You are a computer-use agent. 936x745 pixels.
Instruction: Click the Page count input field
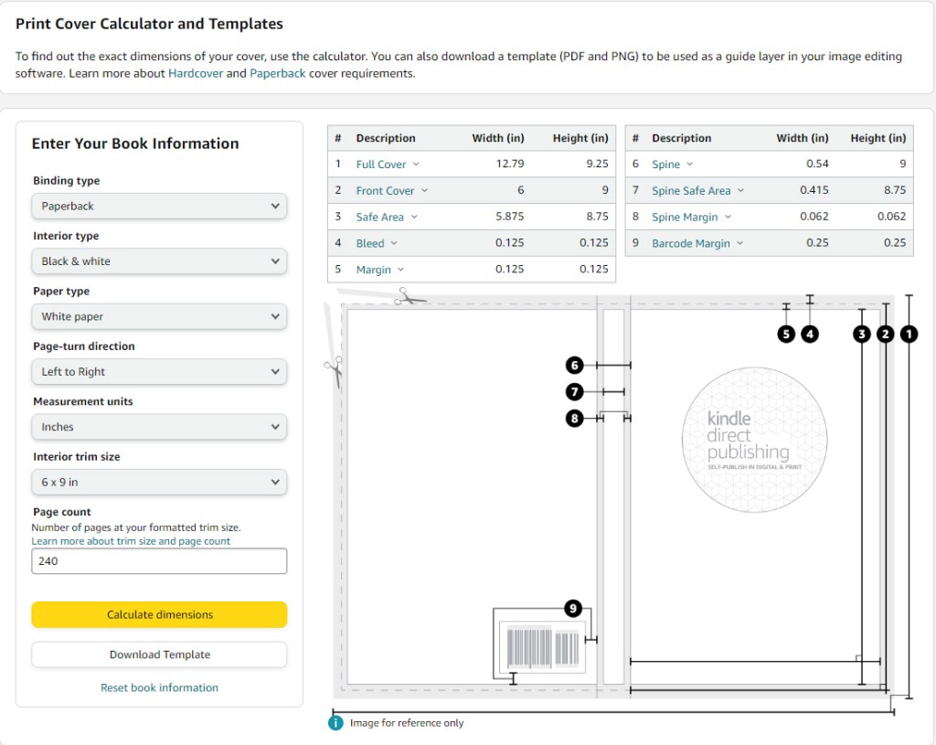tap(159, 561)
